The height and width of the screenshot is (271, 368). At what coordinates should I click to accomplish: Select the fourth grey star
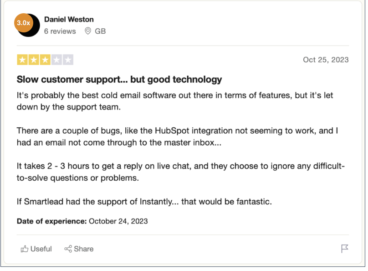point(56,60)
